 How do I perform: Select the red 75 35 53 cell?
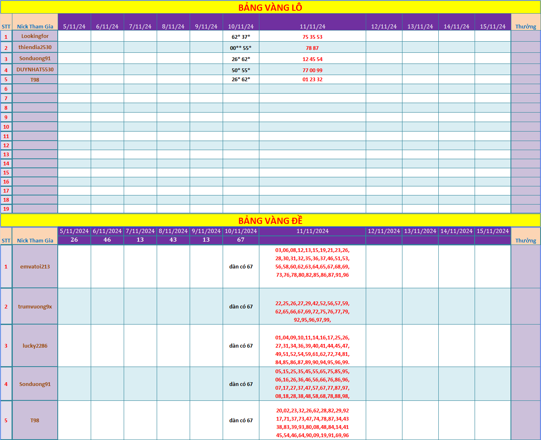pyautogui.click(x=313, y=36)
